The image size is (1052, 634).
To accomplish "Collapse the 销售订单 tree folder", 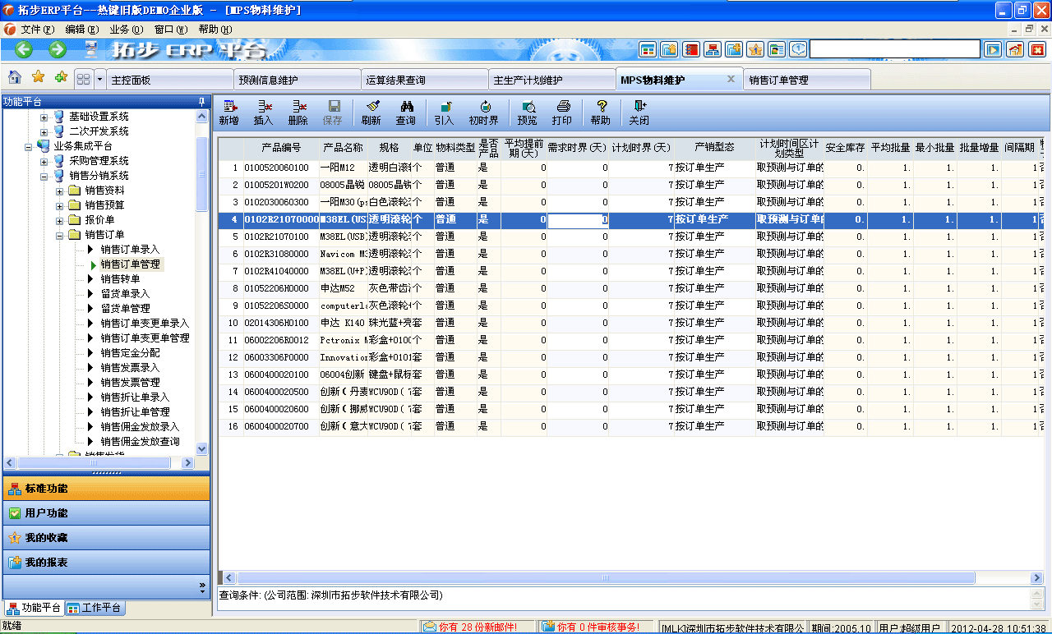I will (60, 235).
